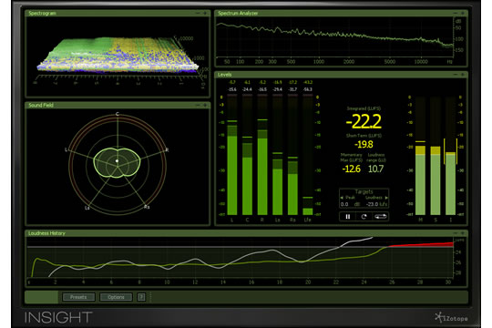Image resolution: width=492 pixels, height=328 pixels.
Task: Reset the loudness measurement with circular arrow
Action: click(364, 217)
